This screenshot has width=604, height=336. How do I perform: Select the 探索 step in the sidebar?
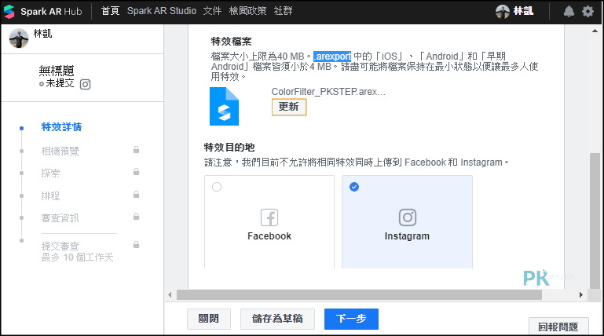coord(50,173)
